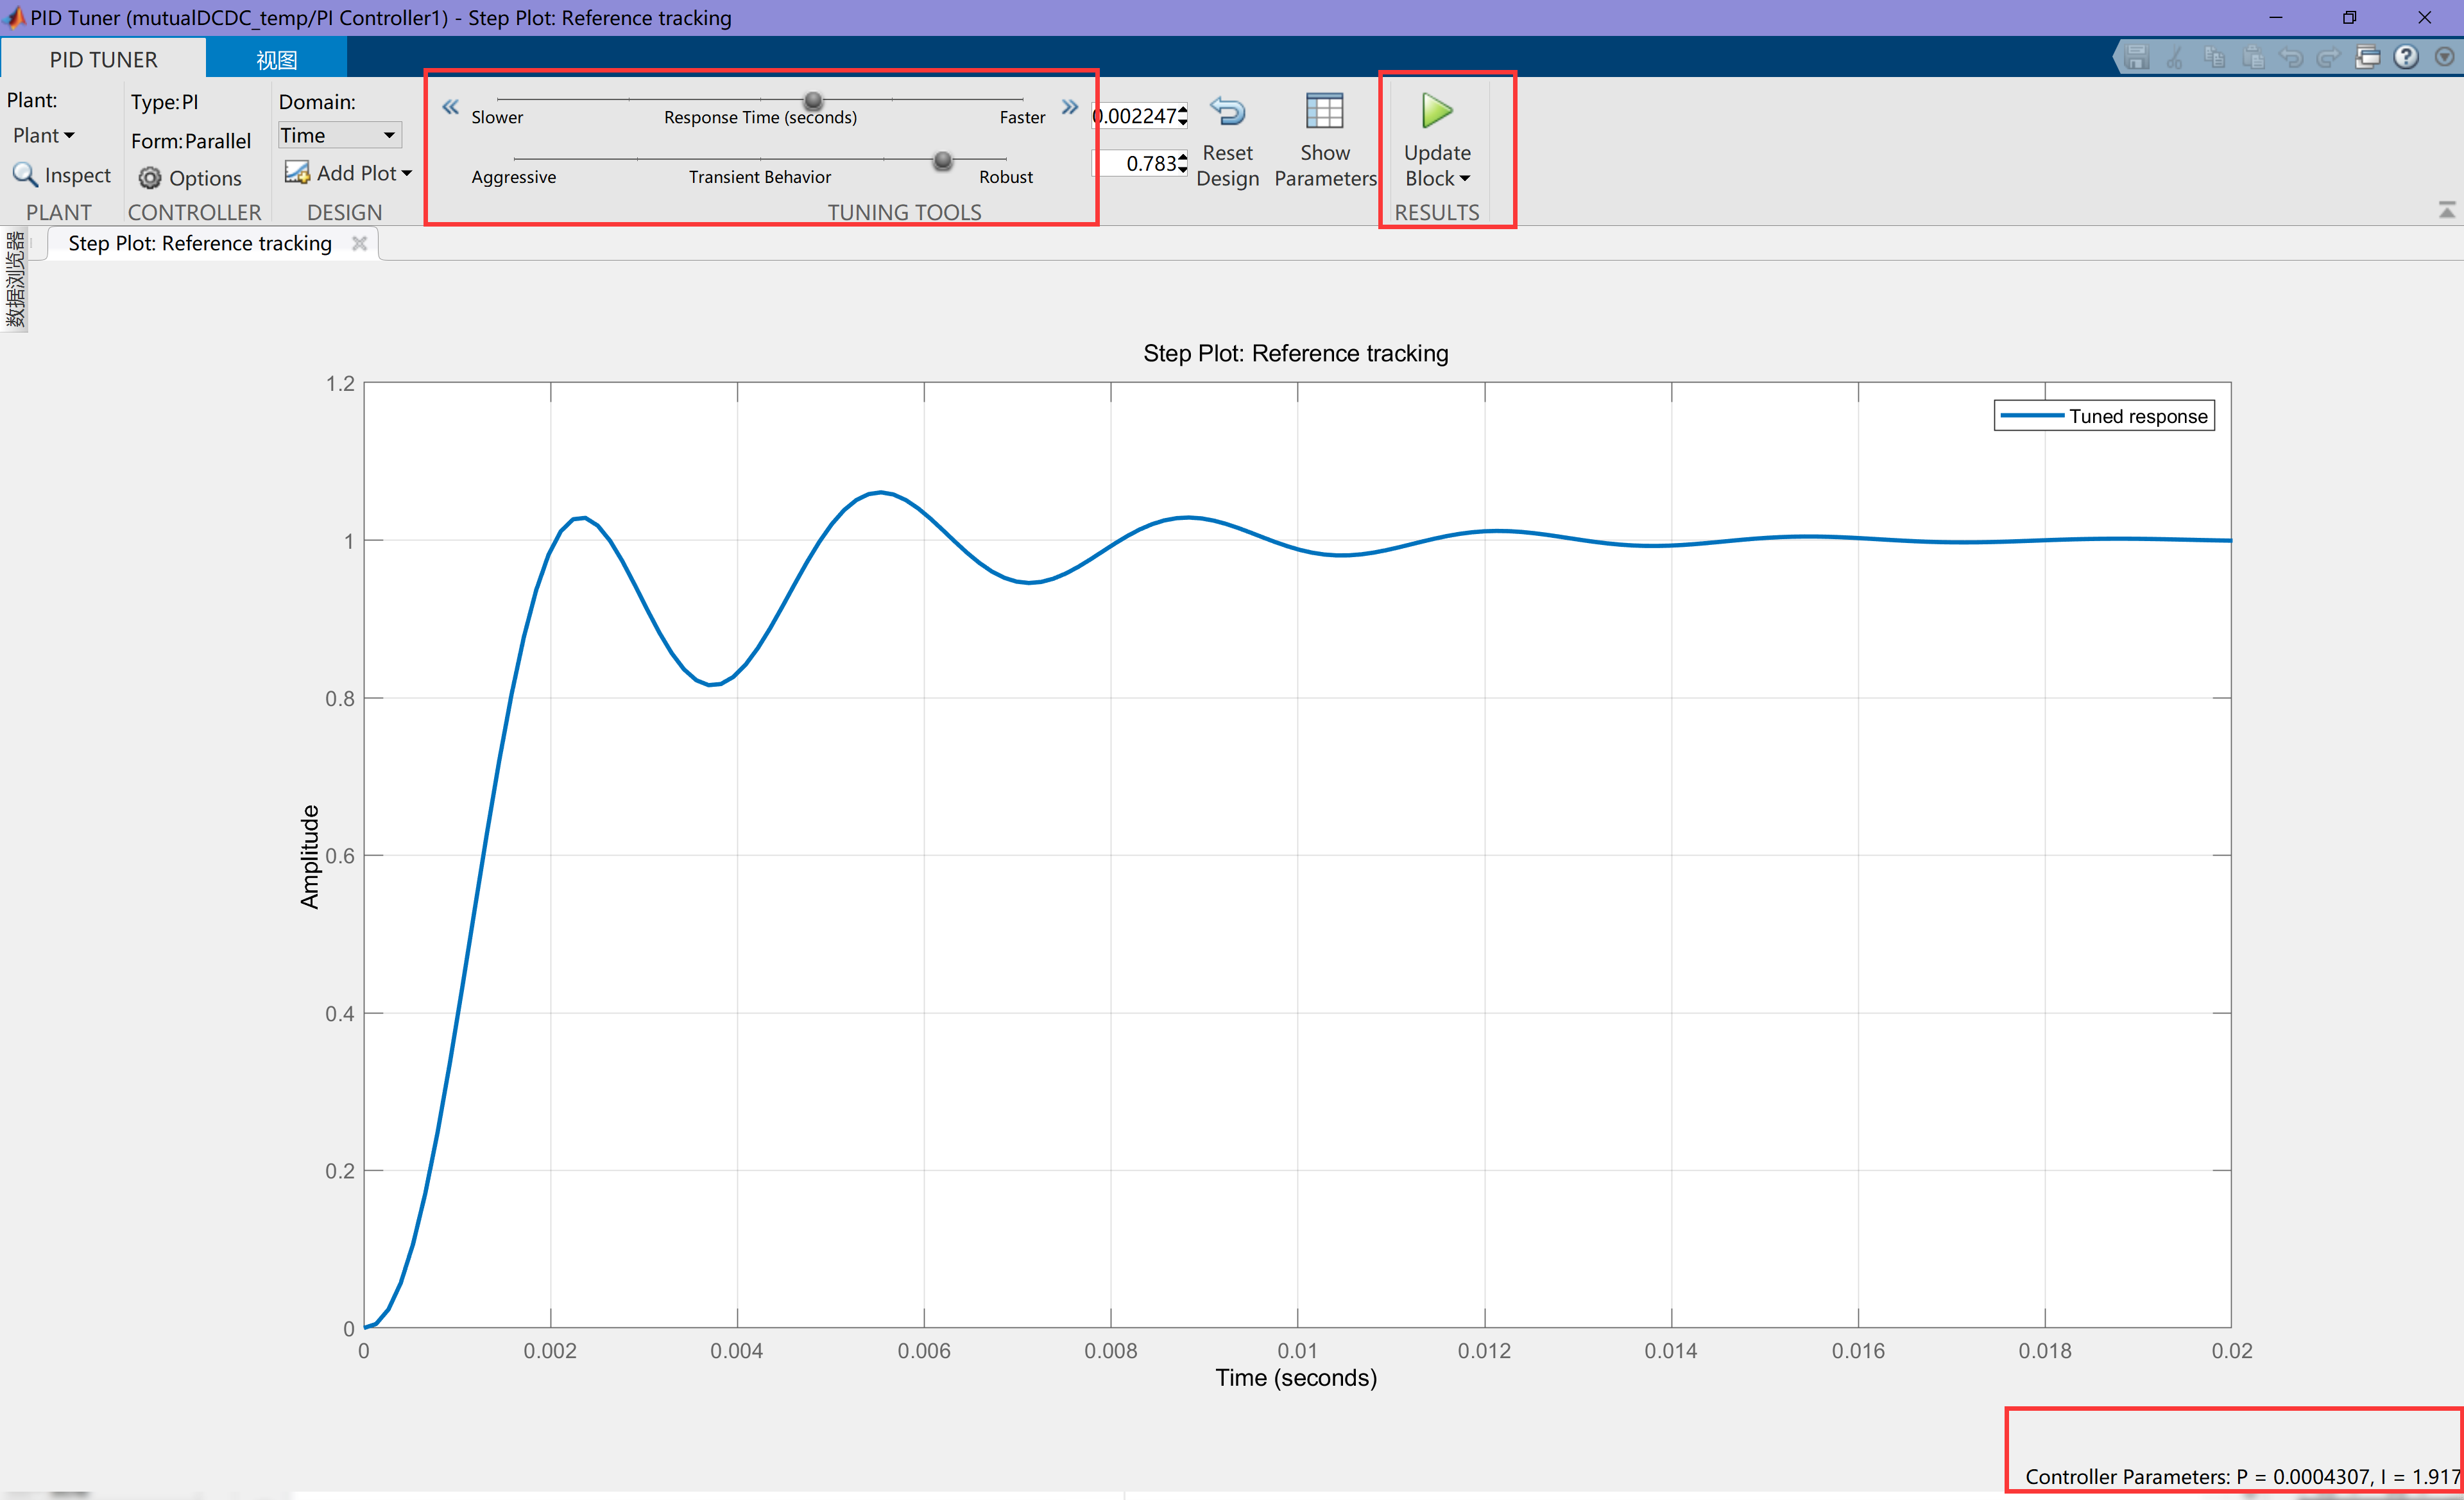Click the left double-arrow to slow the response
2464x1500 pixels.
[450, 107]
